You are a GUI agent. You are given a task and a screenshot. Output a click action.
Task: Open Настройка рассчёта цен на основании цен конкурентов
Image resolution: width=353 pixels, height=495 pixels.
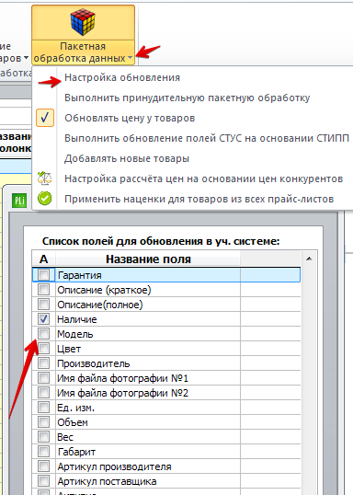pos(203,178)
